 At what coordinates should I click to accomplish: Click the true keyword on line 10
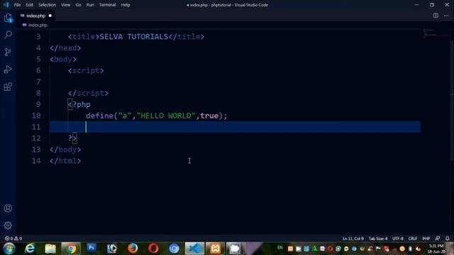pyautogui.click(x=209, y=115)
